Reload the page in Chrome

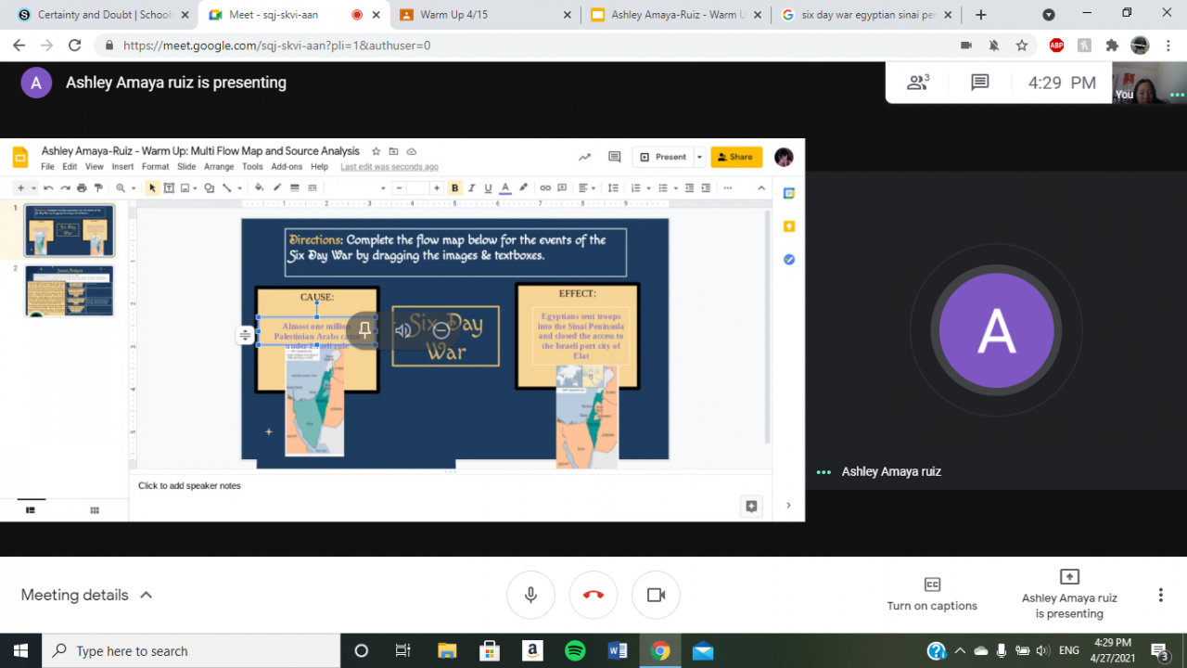[75, 45]
